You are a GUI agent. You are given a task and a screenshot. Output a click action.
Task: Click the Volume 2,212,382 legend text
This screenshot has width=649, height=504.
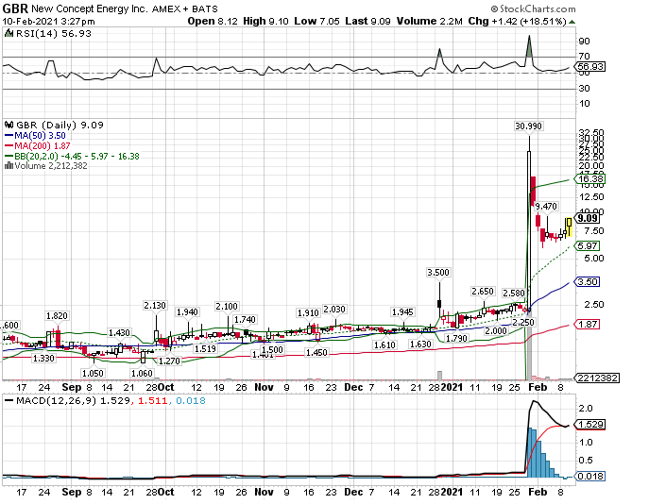point(51,166)
